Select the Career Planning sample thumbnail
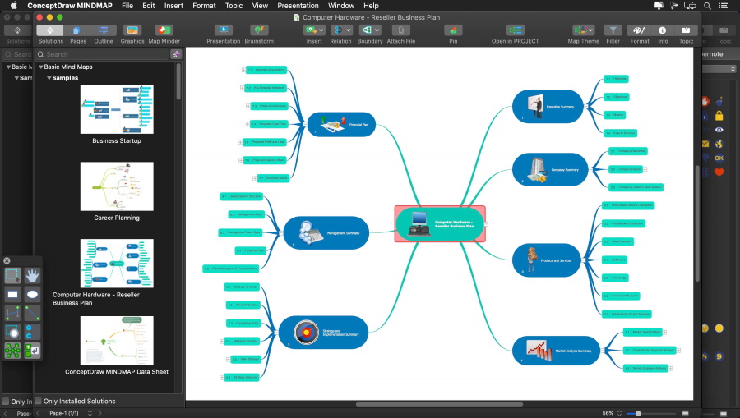Image resolution: width=740 pixels, height=418 pixels. tap(117, 186)
